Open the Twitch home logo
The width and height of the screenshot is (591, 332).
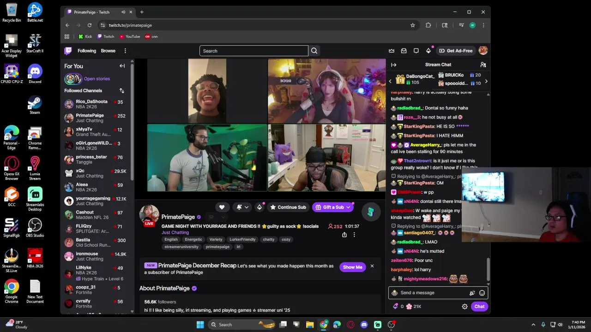point(68,51)
